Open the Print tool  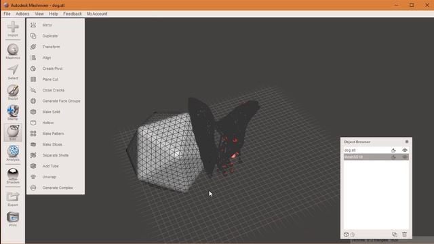point(13,219)
